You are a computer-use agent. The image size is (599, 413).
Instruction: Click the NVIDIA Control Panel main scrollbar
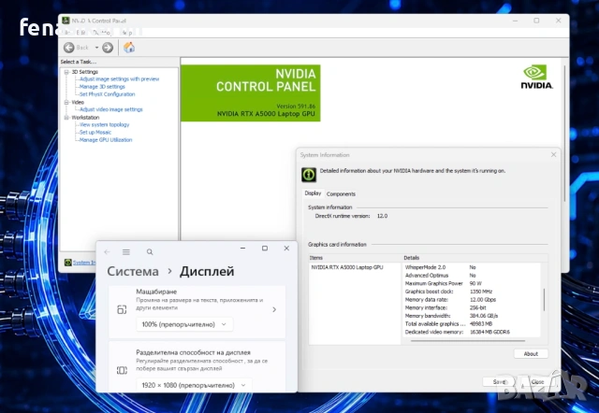click(564, 134)
